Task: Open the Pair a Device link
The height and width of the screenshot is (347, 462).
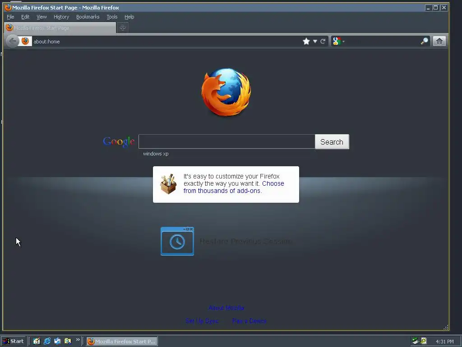Action: pyautogui.click(x=249, y=321)
